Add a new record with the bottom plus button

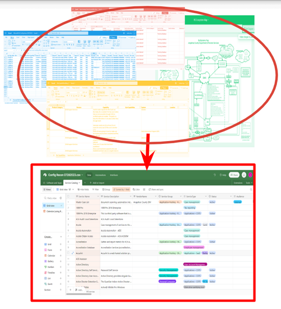click(x=70, y=290)
